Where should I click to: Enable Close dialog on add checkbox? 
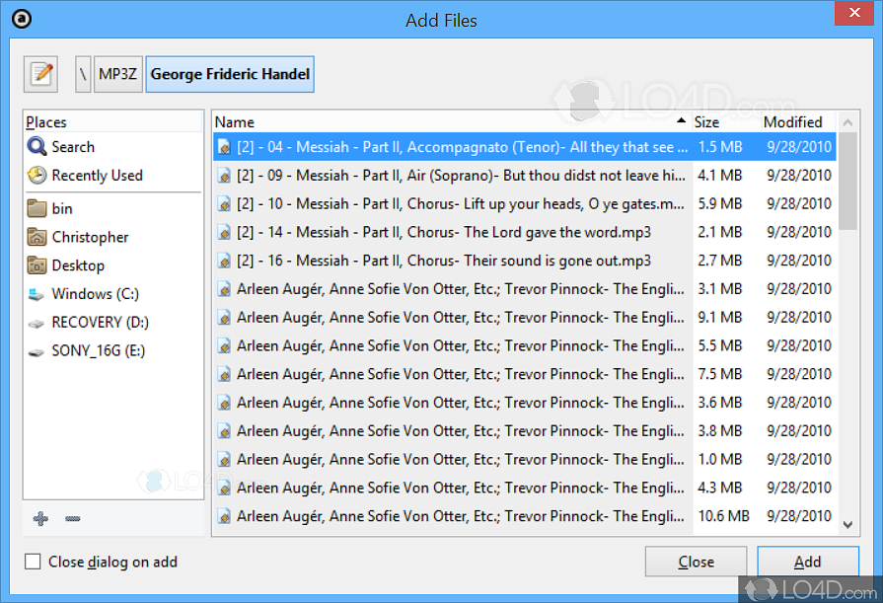click(34, 562)
